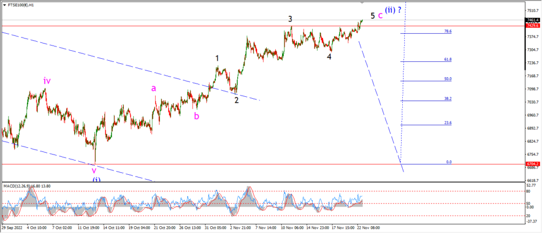Open the FTSE100 H1 chart title arrow

coord(4,5)
